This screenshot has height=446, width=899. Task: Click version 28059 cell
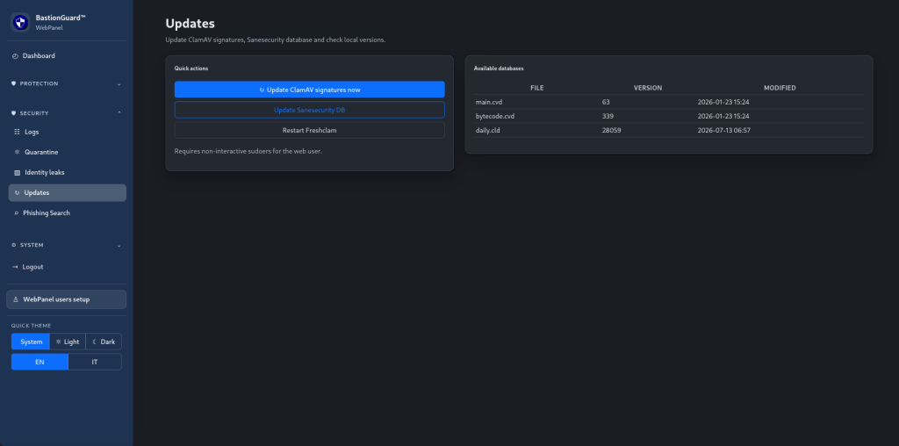pos(611,131)
